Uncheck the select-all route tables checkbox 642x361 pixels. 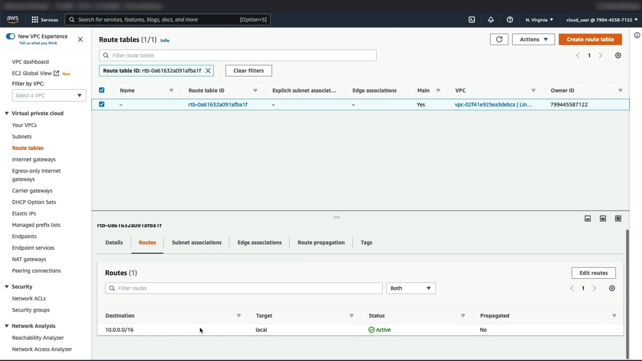[x=102, y=90]
